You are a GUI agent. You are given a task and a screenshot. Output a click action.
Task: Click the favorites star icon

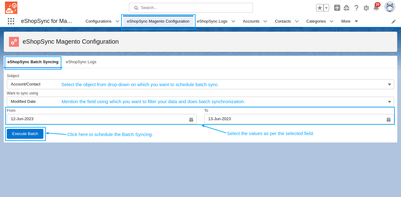point(320,8)
